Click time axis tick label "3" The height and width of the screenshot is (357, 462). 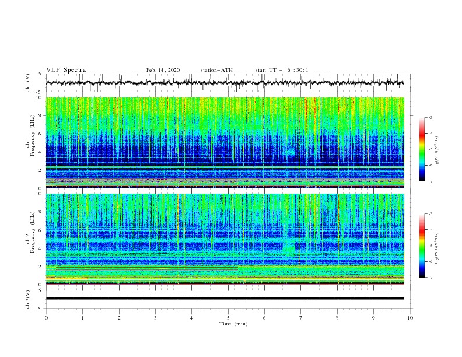155,318
